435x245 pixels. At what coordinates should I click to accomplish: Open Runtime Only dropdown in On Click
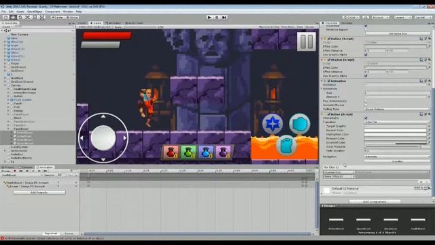(x=339, y=172)
